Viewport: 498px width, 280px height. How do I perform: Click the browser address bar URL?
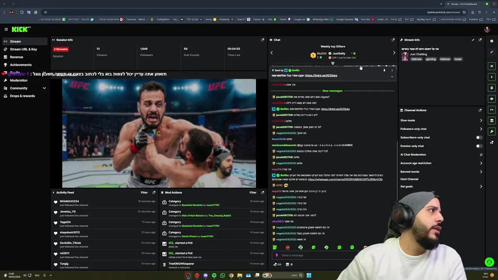pyautogui.click(x=444, y=12)
